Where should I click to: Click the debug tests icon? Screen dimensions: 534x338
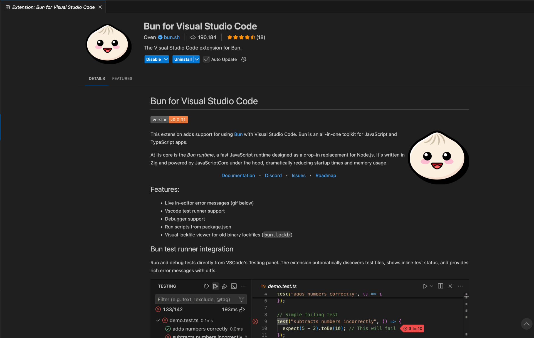click(224, 286)
